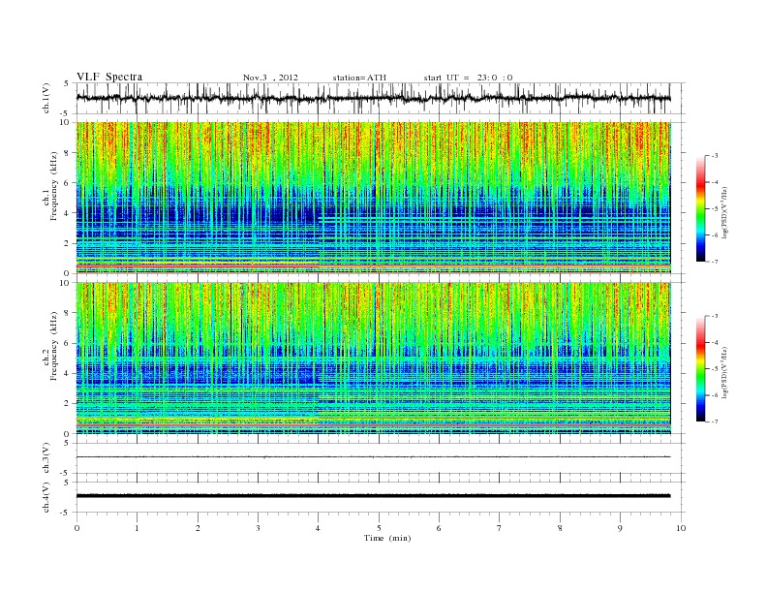Click the 'ch.3(V)' axis label

pos(46,458)
